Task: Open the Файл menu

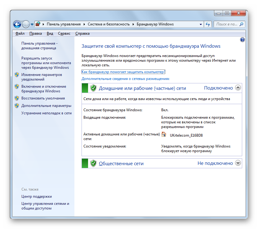Action: click(x=20, y=33)
